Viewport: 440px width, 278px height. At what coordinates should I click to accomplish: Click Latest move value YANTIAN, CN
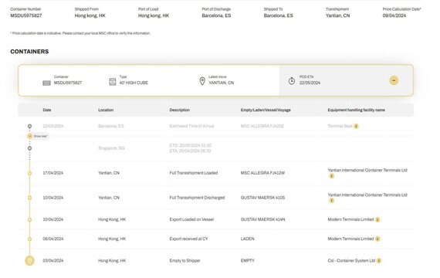tap(221, 83)
